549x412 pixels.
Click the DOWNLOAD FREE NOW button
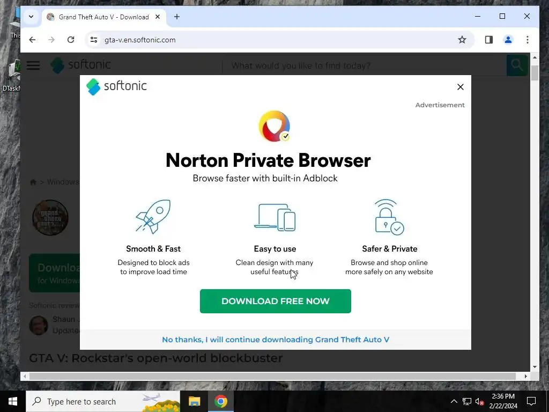click(x=275, y=301)
